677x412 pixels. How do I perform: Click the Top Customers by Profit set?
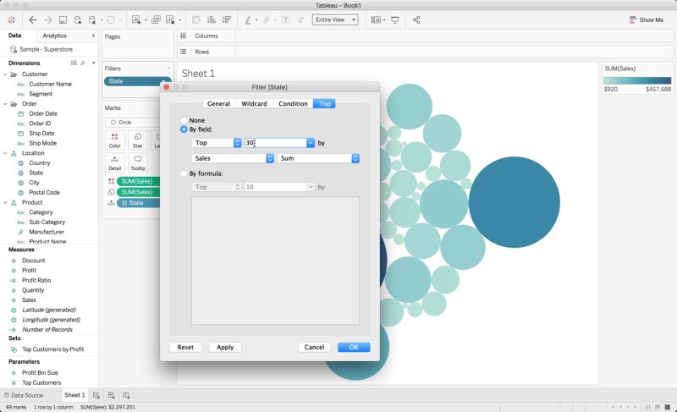(x=52, y=349)
